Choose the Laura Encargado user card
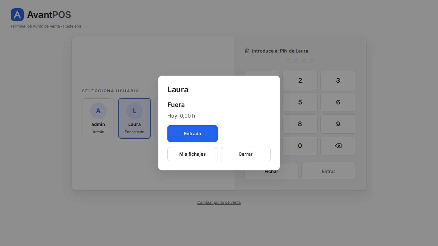Viewport: 438px width, 246px height. [x=134, y=118]
